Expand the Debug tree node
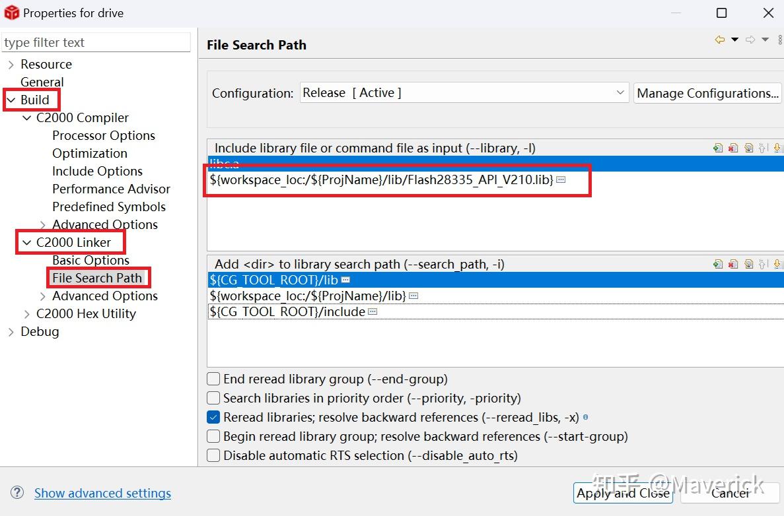Screen dimensions: 784x516 [x=11, y=332]
